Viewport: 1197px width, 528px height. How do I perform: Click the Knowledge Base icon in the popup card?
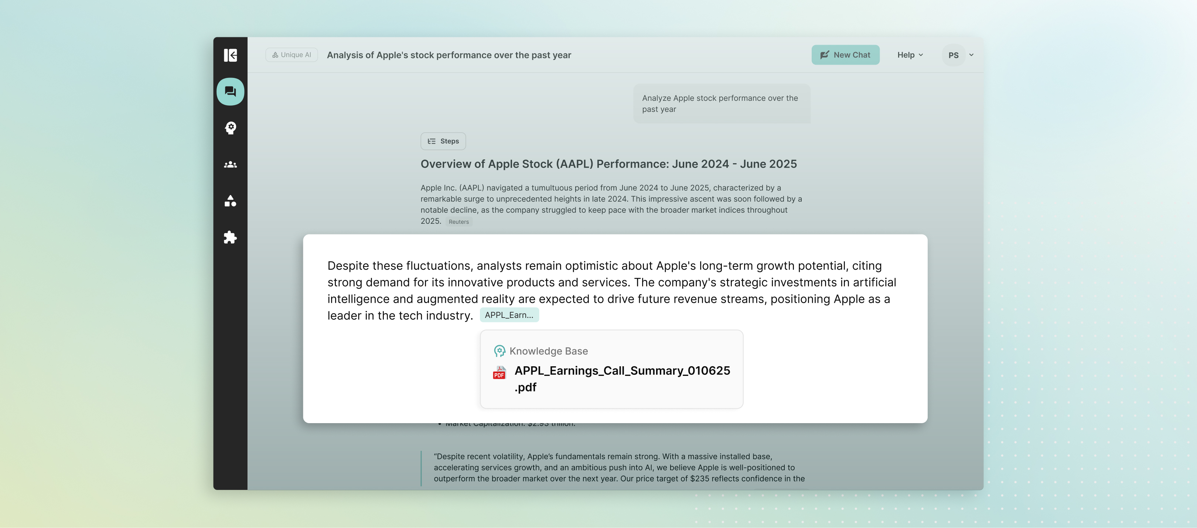[x=499, y=351]
